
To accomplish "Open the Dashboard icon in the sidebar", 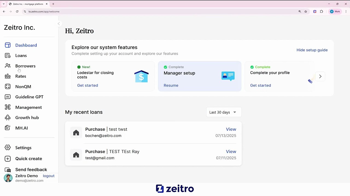I will (8, 45).
